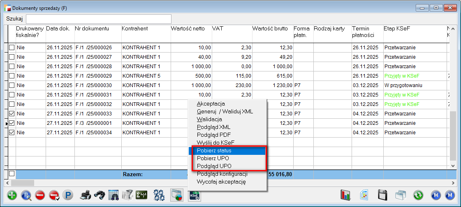
Task: Check the box for document F/1/25/000029
Action: click(12, 76)
